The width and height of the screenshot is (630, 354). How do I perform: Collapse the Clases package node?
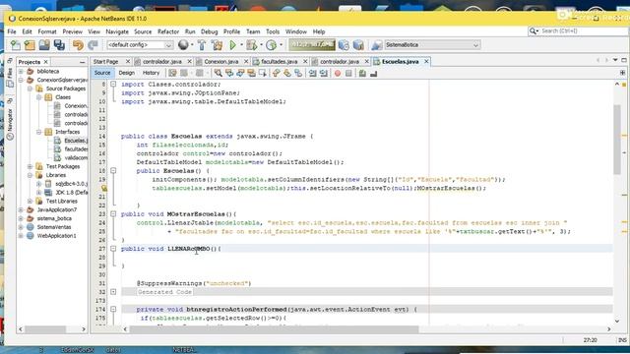[39, 97]
